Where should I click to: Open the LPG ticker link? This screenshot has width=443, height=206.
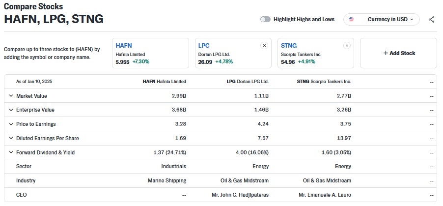(203, 46)
